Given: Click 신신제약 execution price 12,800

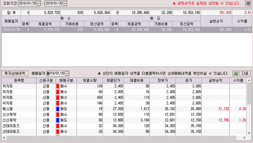Looking at the screenshot, I should click(x=118, y=120).
